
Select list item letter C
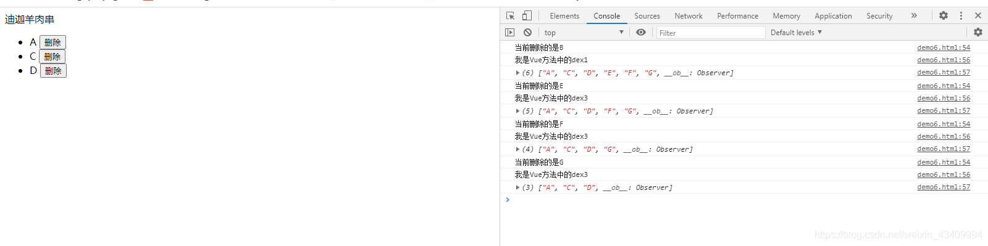pyautogui.click(x=33, y=56)
